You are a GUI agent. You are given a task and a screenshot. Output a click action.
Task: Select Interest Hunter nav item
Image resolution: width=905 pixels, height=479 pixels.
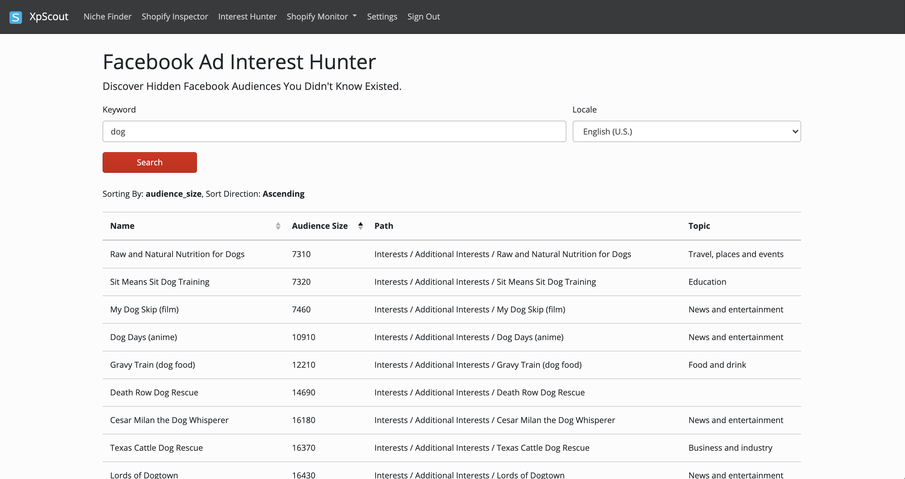[x=247, y=16]
